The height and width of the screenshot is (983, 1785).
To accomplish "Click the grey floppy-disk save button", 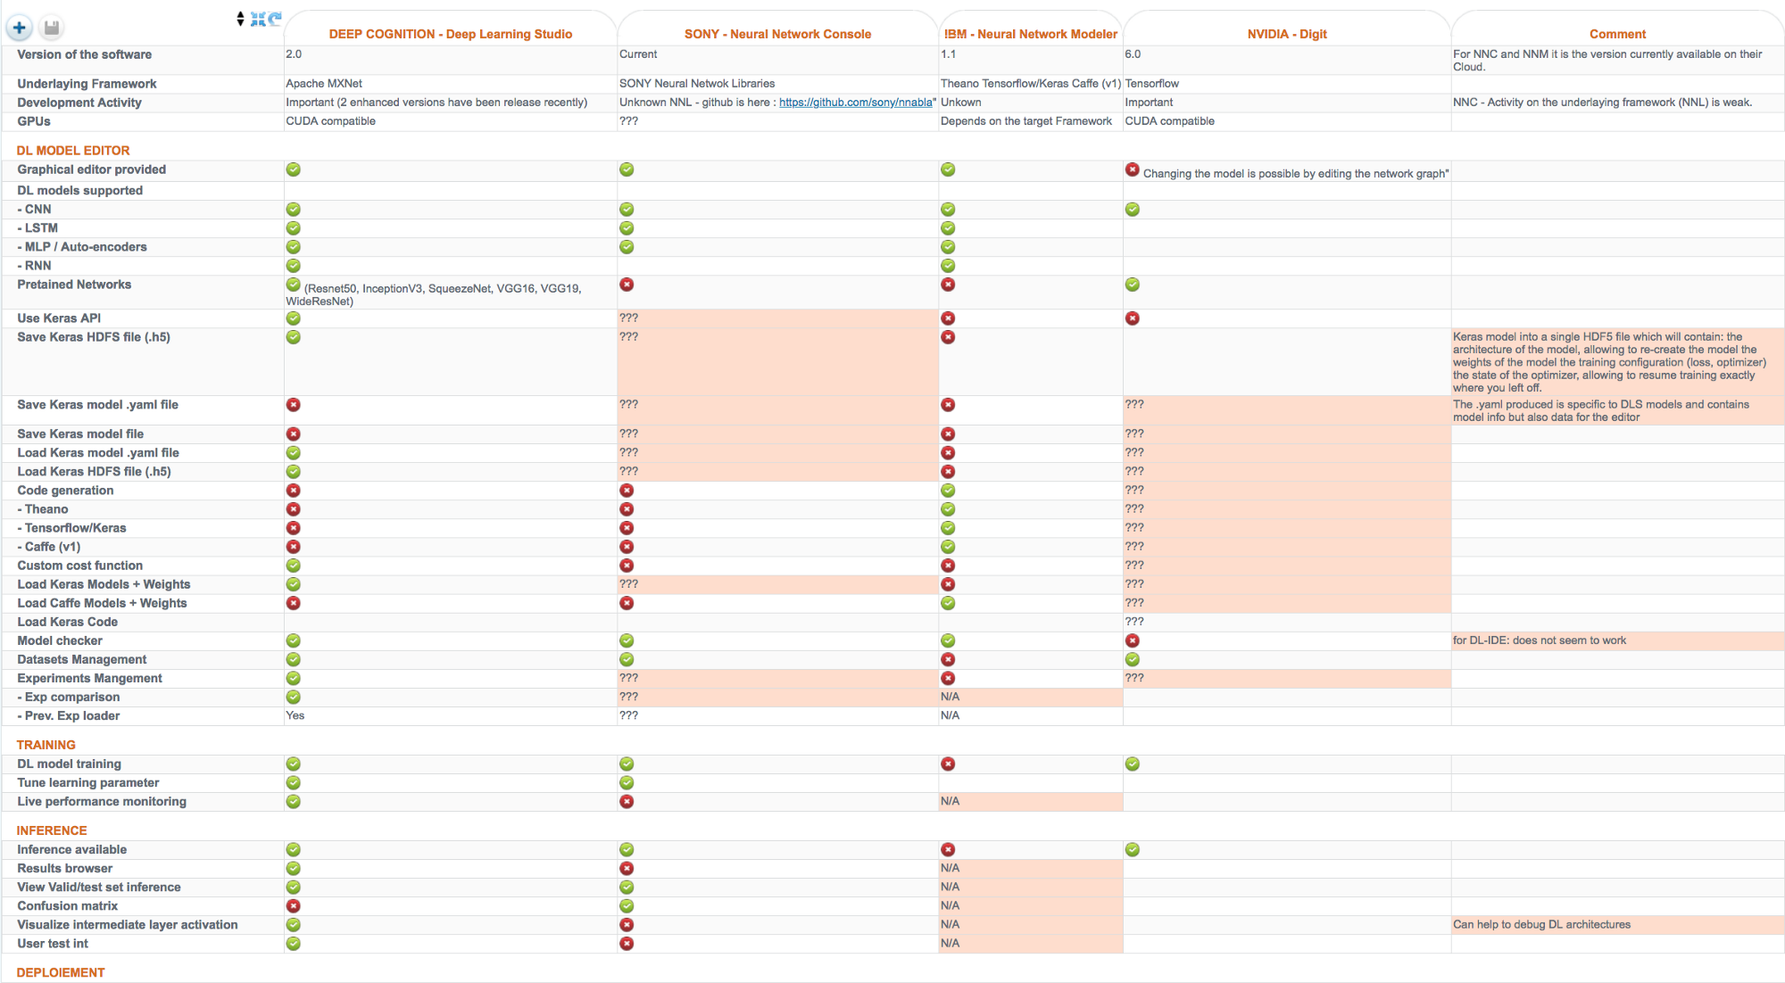I will [52, 28].
